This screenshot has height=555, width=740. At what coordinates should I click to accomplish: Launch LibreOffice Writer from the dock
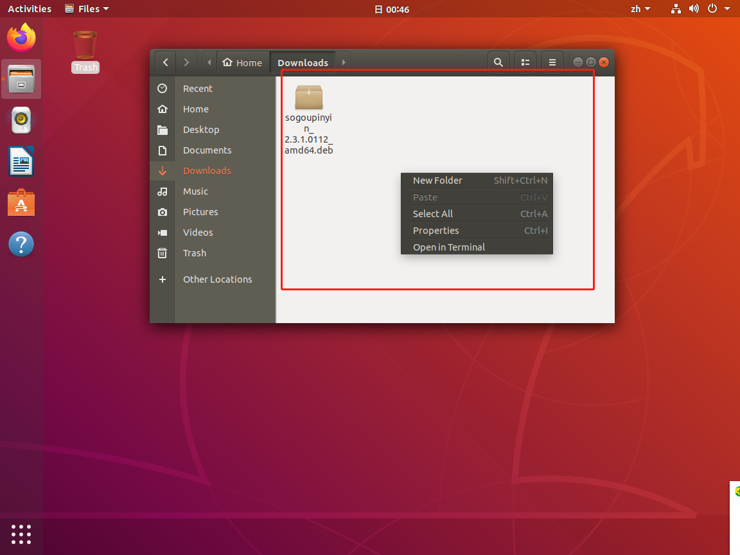click(21, 161)
